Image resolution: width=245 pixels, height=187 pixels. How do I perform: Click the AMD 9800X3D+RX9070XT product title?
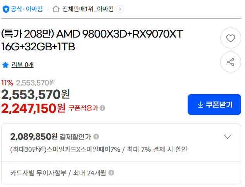click(x=92, y=40)
